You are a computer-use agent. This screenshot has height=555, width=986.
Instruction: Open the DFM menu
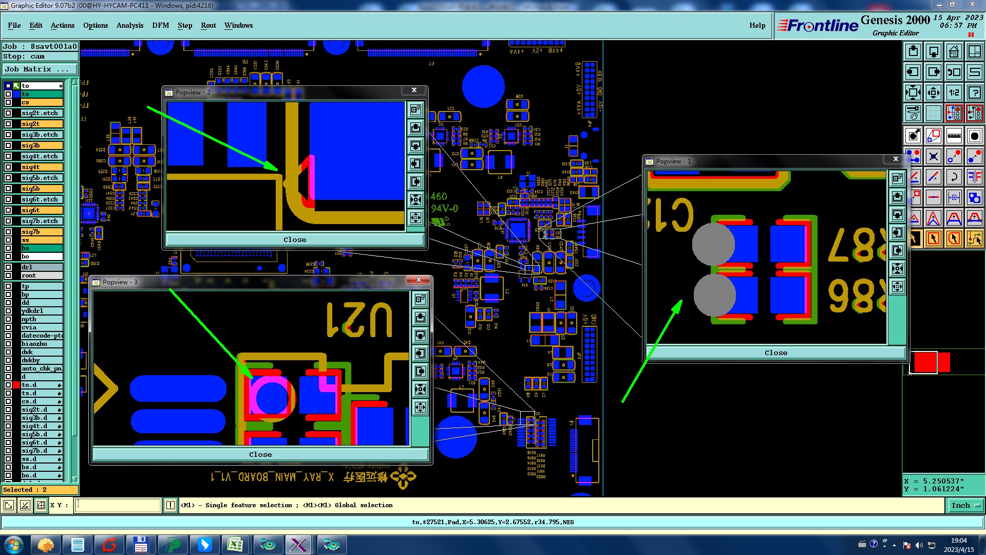click(160, 25)
